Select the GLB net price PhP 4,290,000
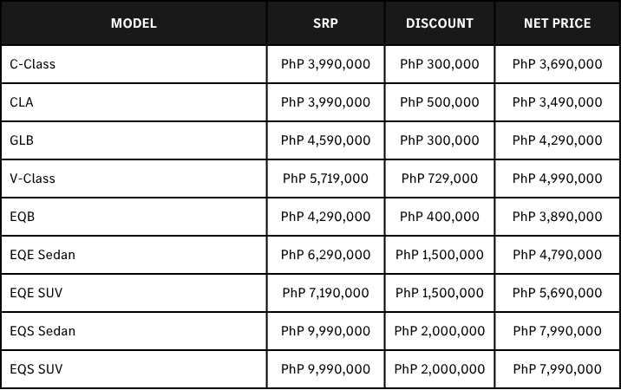This screenshot has width=621, height=390. [x=557, y=140]
